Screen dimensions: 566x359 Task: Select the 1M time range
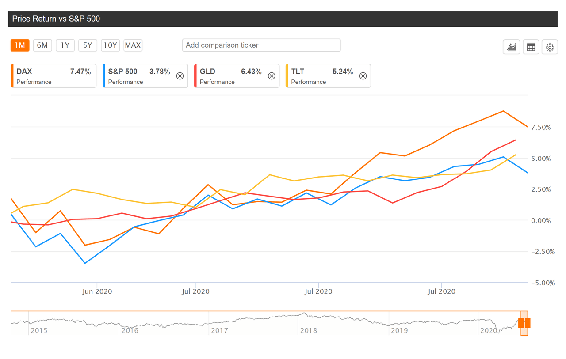pyautogui.click(x=20, y=45)
